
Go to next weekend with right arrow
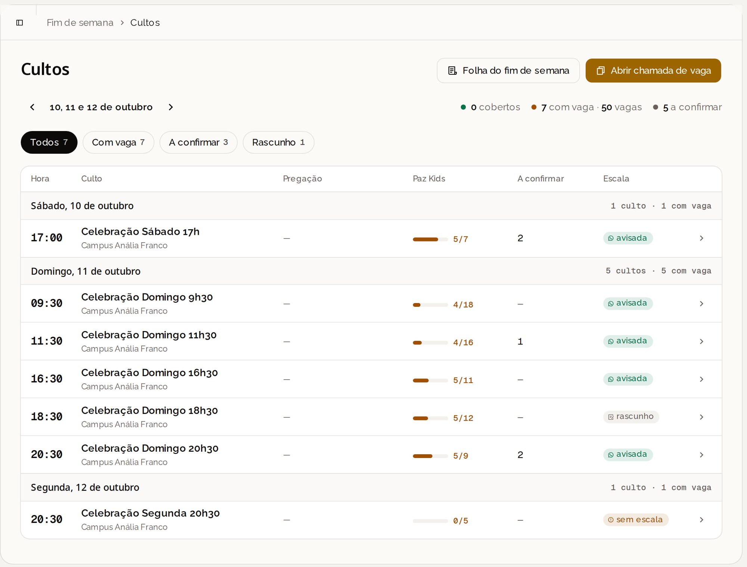[171, 108]
